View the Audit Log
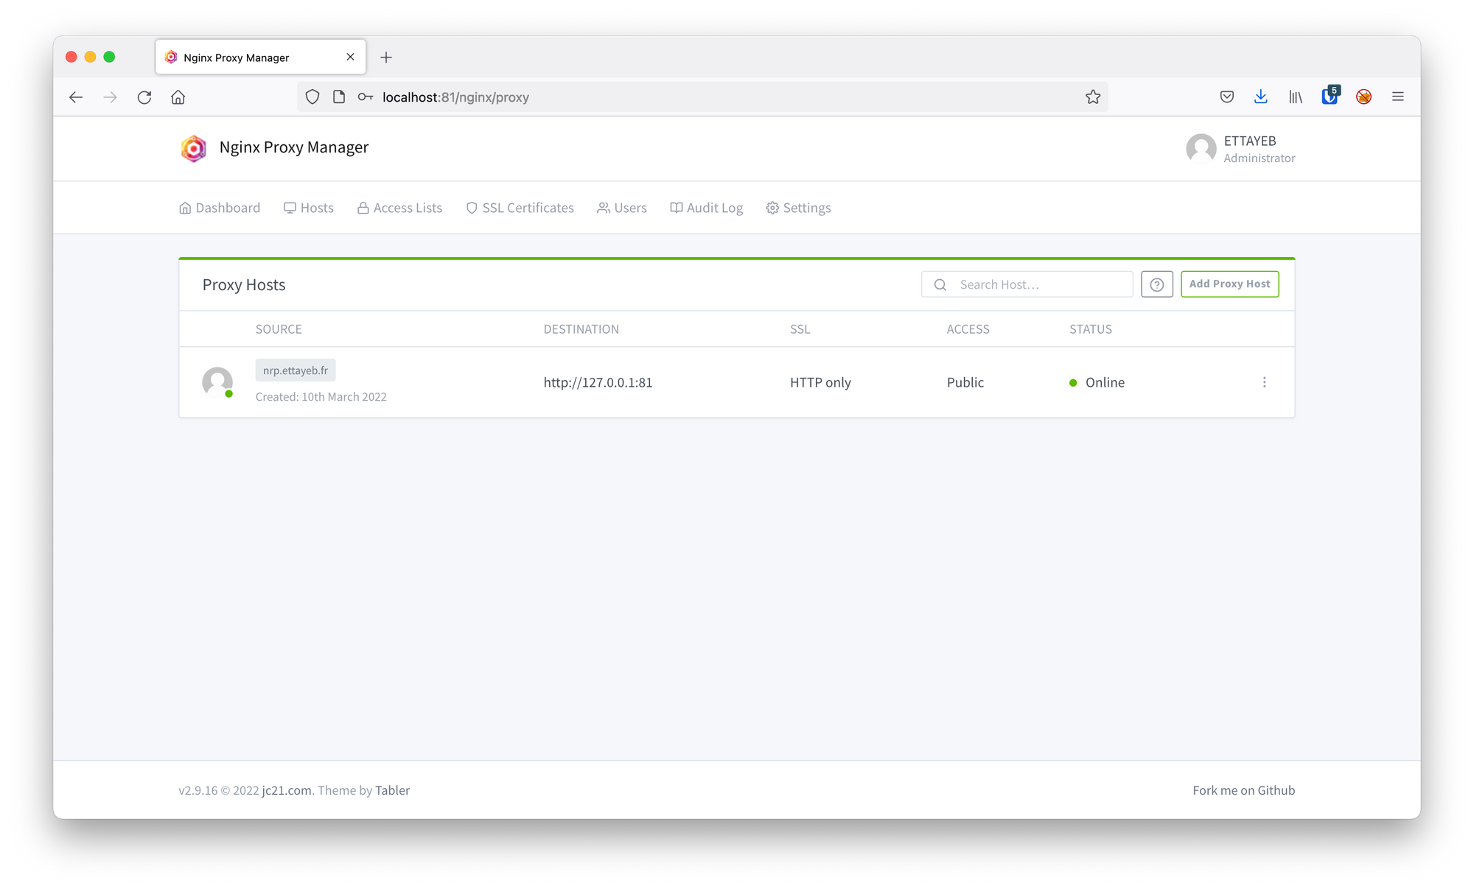 tap(707, 208)
